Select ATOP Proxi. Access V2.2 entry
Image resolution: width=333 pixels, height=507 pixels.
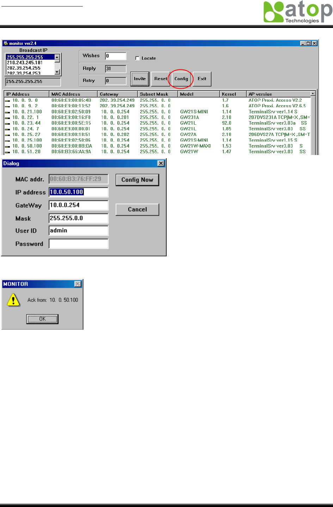pos(275,100)
